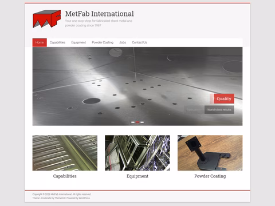Screen dimensions: 275x206
Task: Open the MetFab International site title
Action: (x=100, y=14)
